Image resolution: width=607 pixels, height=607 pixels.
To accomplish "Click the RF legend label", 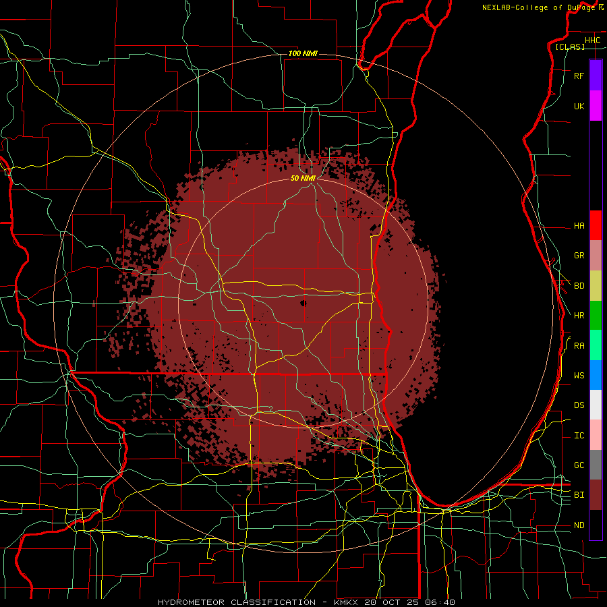I will (x=579, y=76).
